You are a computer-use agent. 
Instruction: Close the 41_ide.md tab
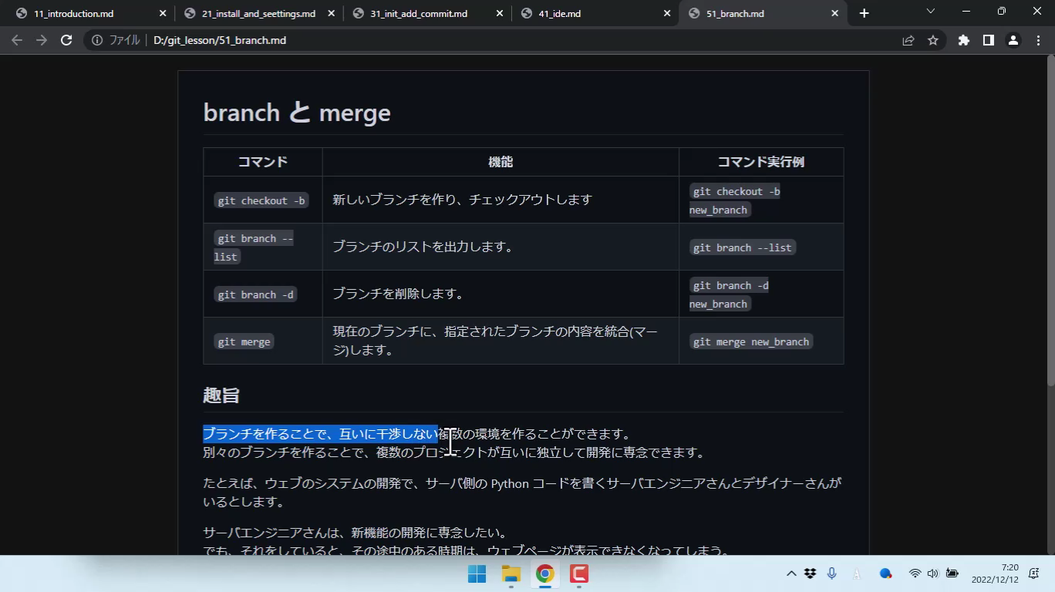(x=667, y=13)
